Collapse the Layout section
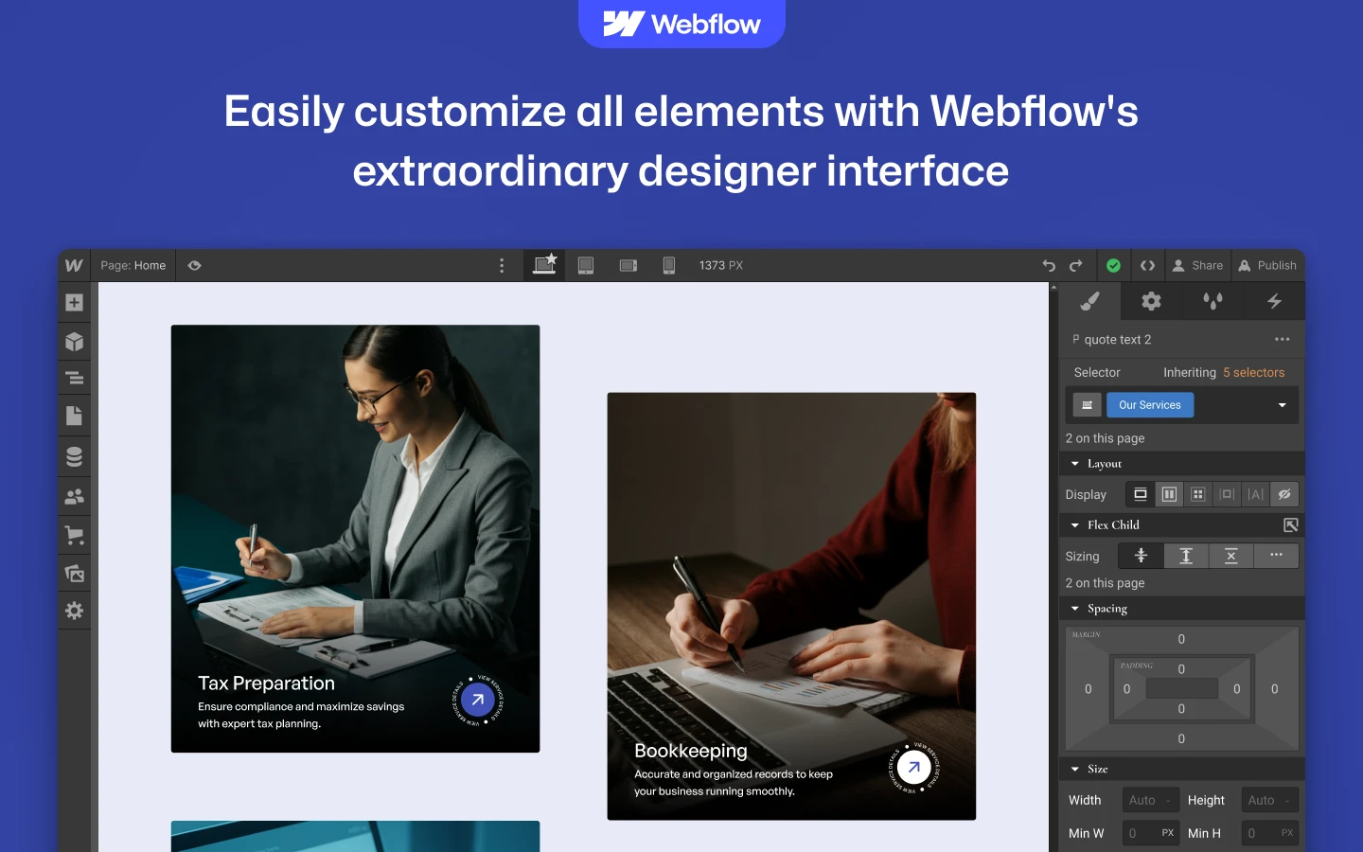 (1075, 464)
